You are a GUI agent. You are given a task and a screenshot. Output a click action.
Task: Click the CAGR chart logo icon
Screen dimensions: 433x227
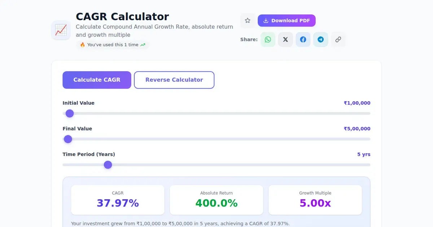[x=61, y=30]
